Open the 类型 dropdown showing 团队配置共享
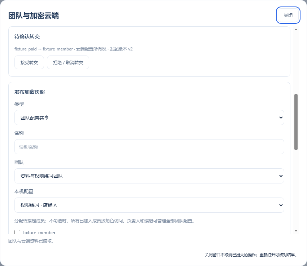307x266 pixels. click(x=149, y=118)
